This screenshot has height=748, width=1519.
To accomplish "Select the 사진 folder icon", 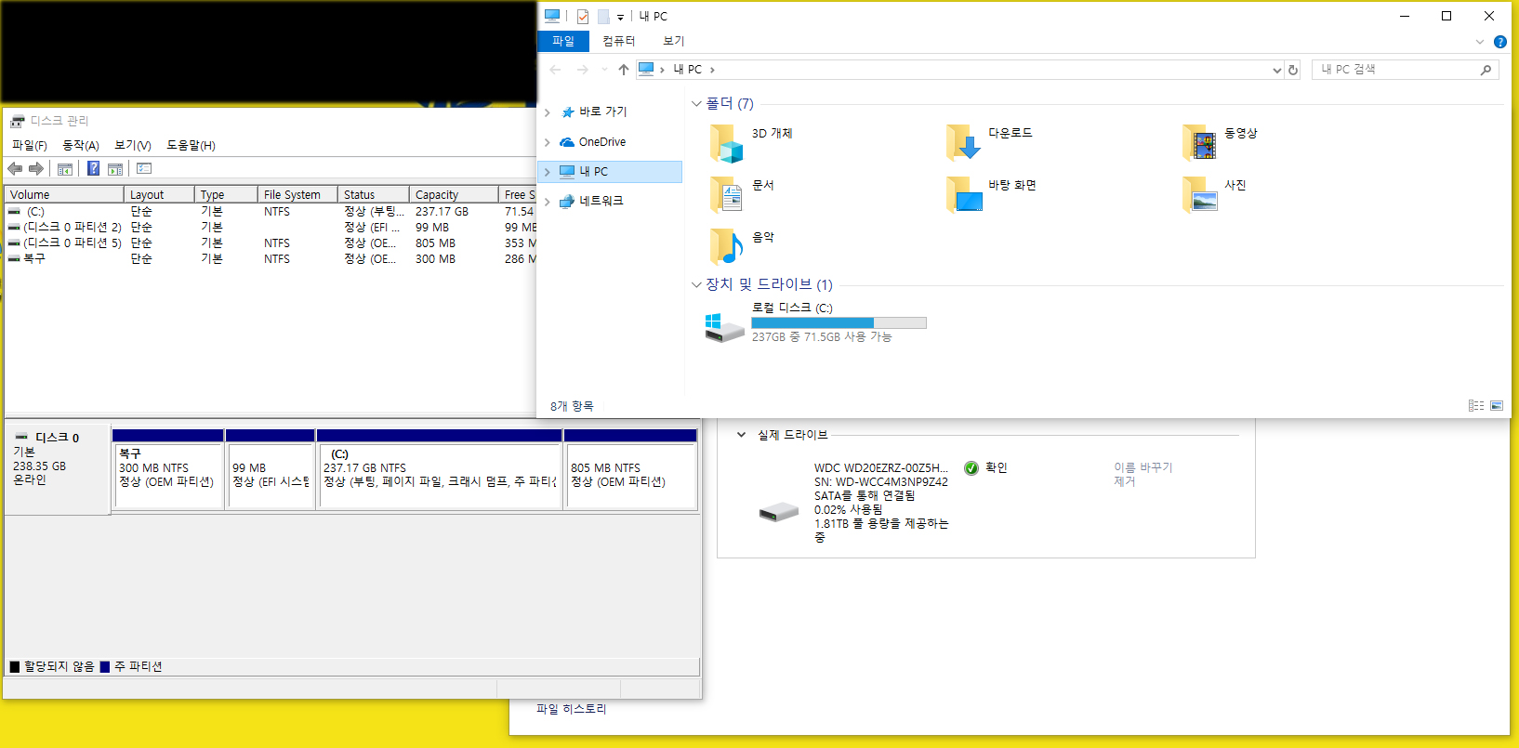I will click(1200, 195).
